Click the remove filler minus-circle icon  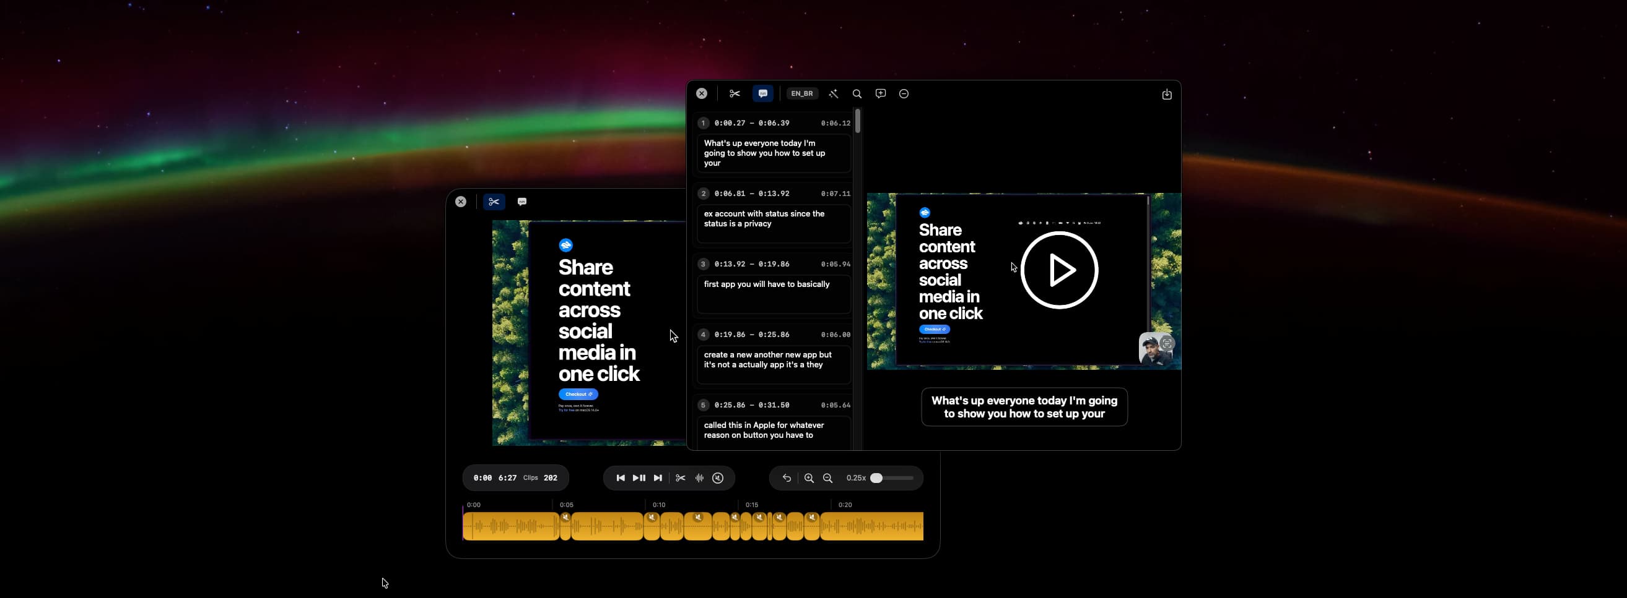coord(903,93)
